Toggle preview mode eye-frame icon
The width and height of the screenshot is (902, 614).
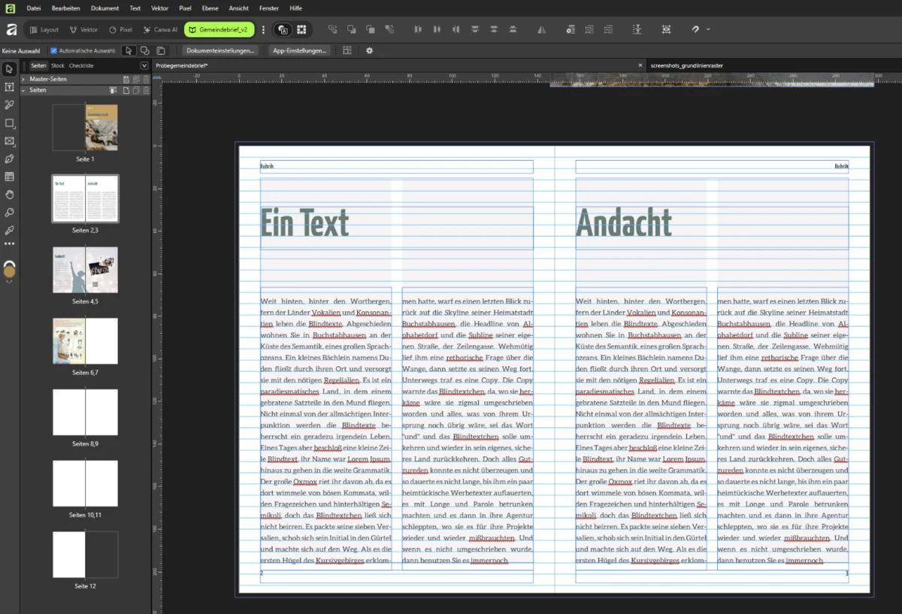coord(666,29)
